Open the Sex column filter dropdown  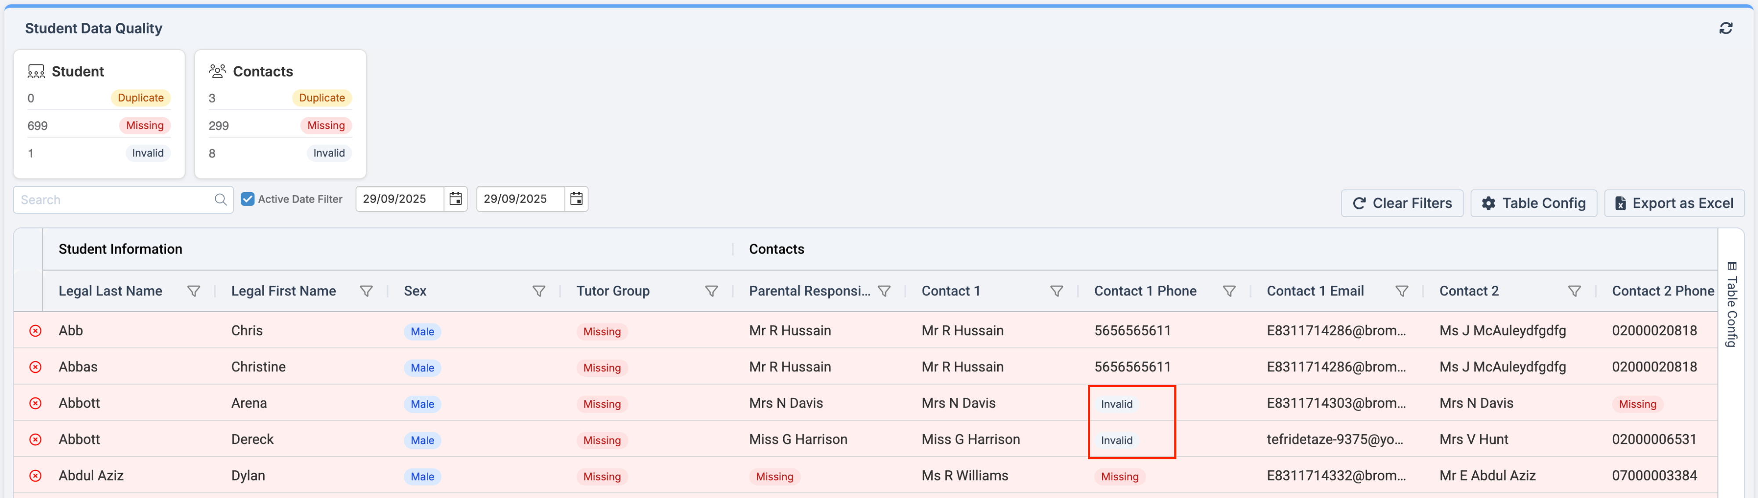[x=538, y=291]
